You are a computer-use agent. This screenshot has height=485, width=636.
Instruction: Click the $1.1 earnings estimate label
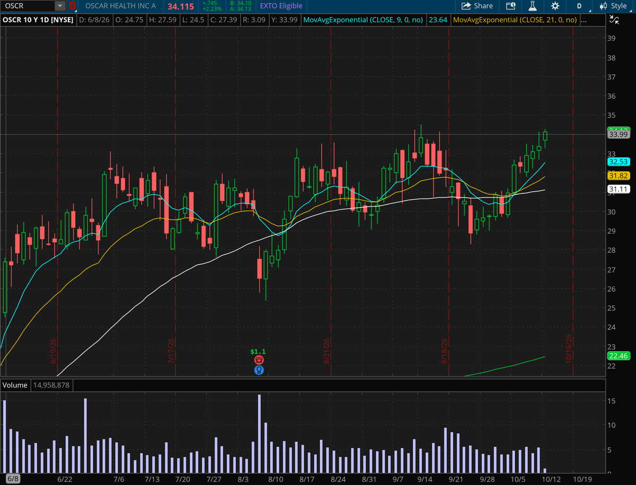tap(259, 351)
